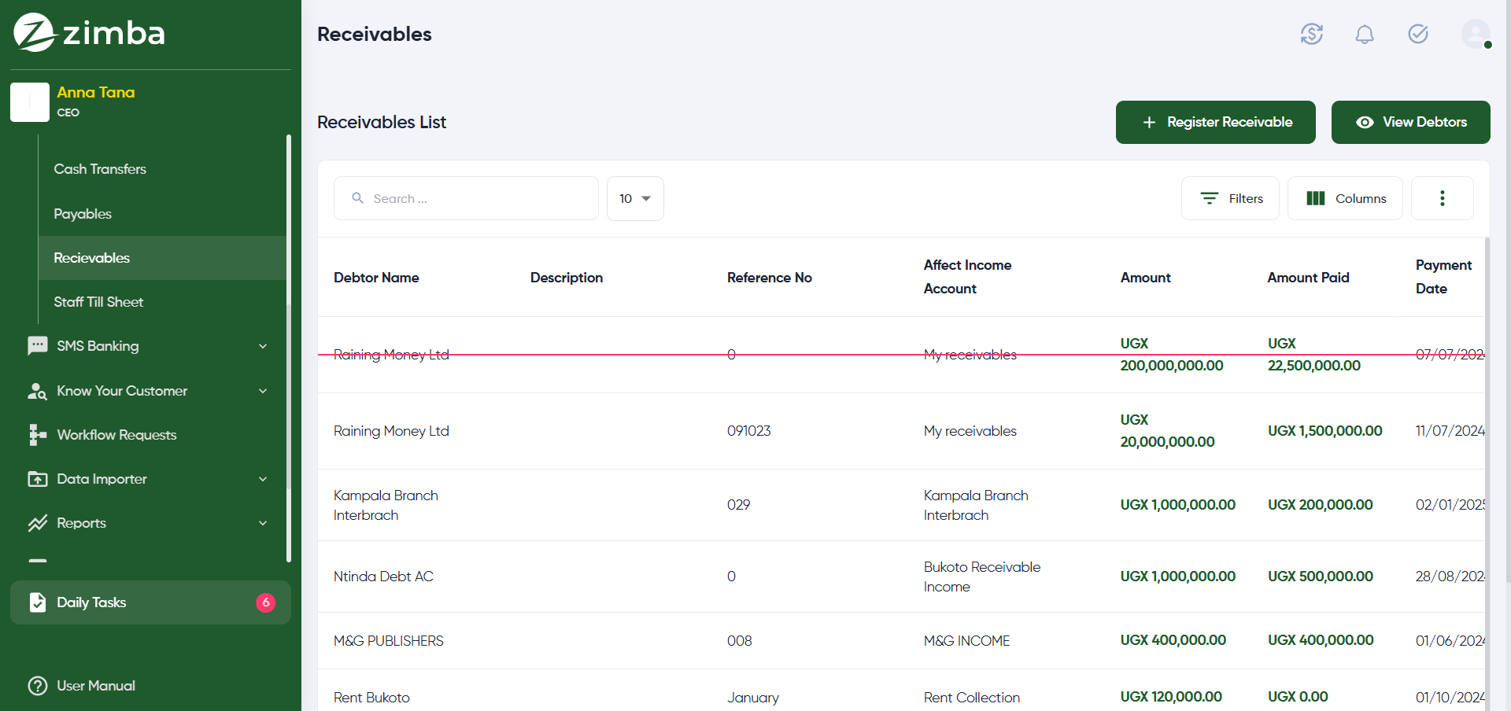
Task: Open the table Filters panel
Action: coord(1230,198)
